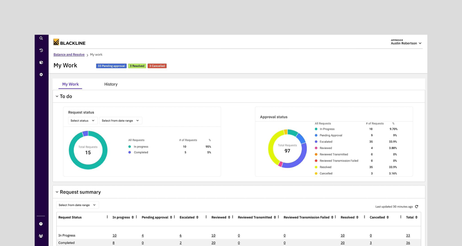Go to Balance and Resolve breadcrumb
The height and width of the screenshot is (246, 462).
[x=69, y=55]
